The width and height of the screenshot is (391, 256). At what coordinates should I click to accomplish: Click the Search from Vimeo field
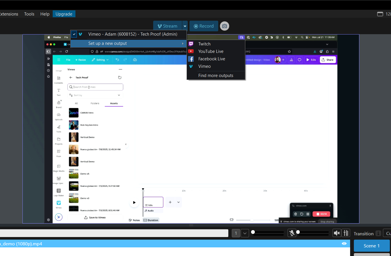[95, 87]
